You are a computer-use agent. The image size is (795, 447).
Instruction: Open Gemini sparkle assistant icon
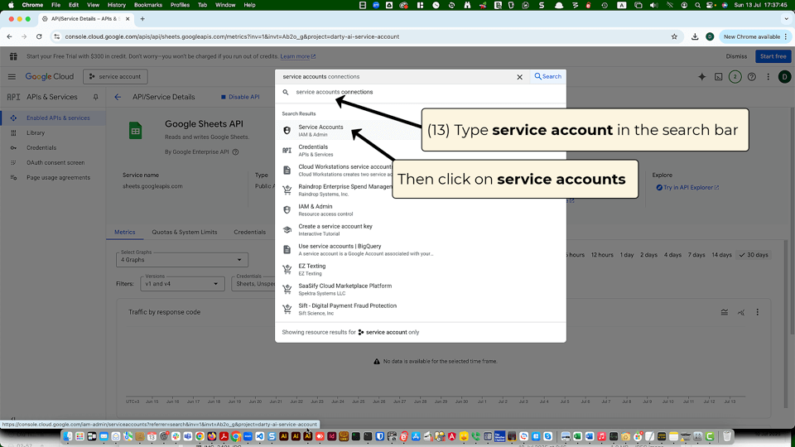click(701, 76)
